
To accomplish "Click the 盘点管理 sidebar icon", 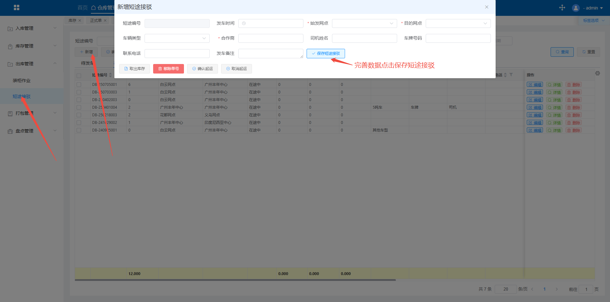I will click(10, 131).
